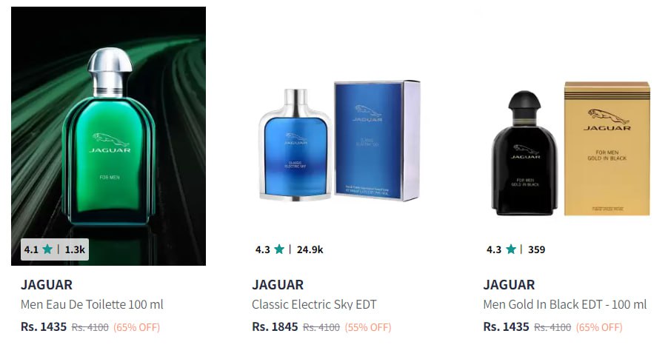Click the blue Jaguar perfume box
Screen dimensions: 671x359
(376, 140)
